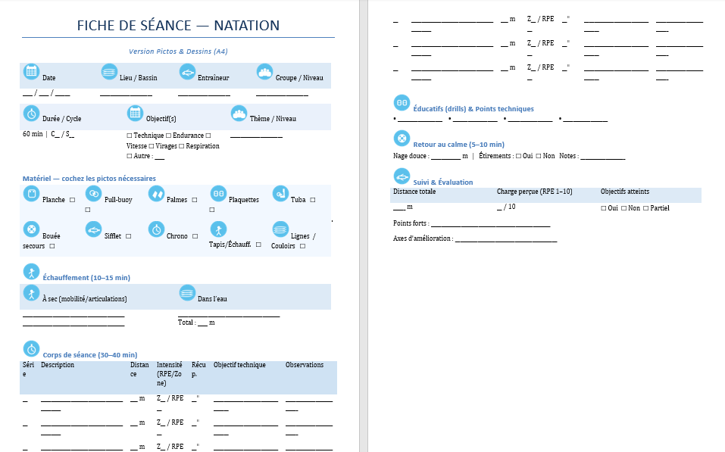The width and height of the screenshot is (725, 452).
Task: Click the whistle icon beside Entraîneur
Action: pos(186,72)
